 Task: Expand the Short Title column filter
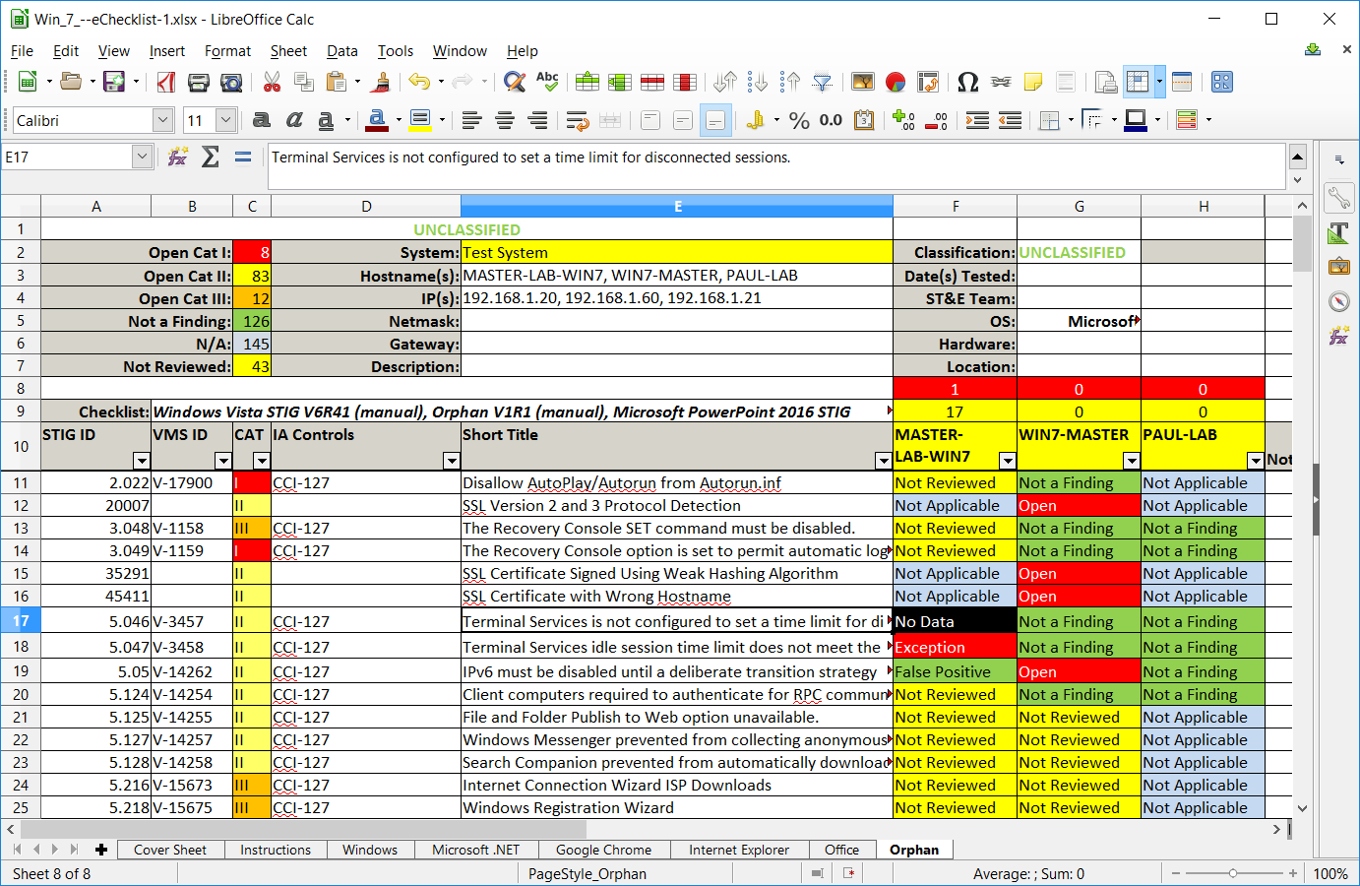pyautogui.click(x=883, y=461)
